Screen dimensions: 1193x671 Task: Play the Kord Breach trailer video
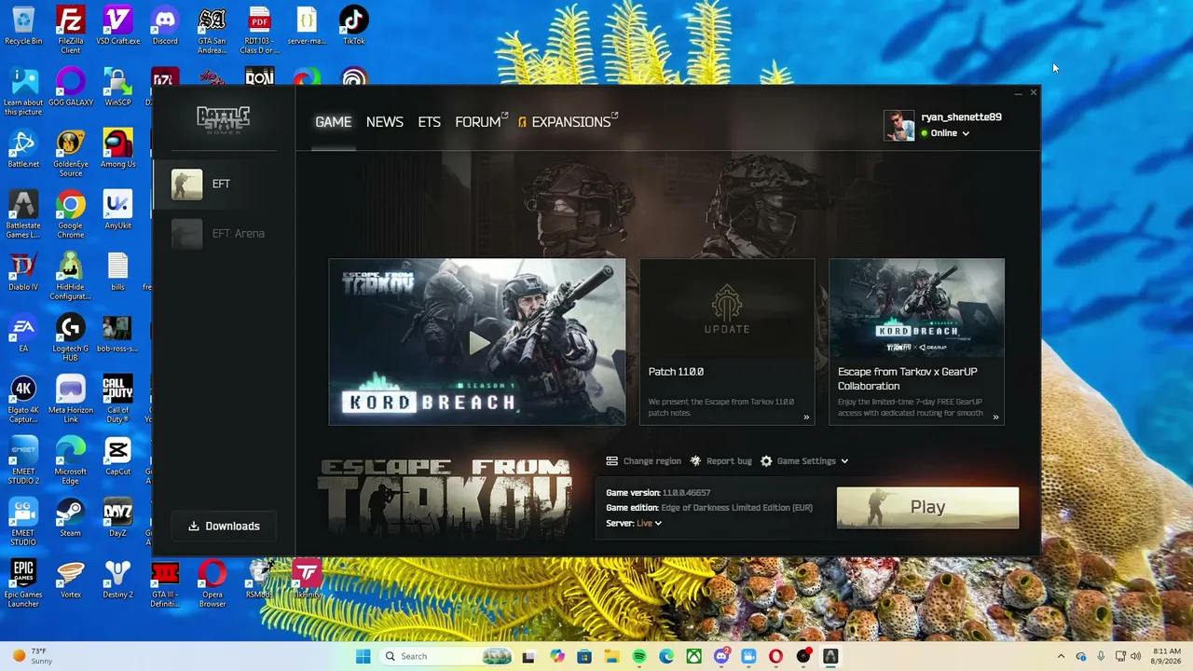477,342
